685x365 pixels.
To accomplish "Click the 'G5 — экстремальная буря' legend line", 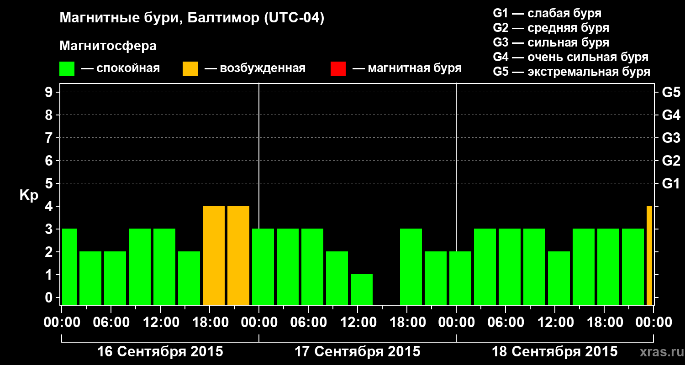I will [x=572, y=72].
